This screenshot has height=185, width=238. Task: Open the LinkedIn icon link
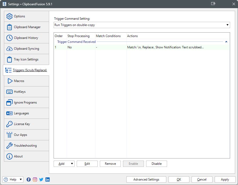pyautogui.click(x=48, y=179)
